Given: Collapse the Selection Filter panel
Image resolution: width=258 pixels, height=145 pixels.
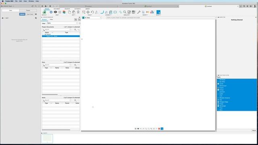Looking at the screenshot, I should (x=218, y=75).
